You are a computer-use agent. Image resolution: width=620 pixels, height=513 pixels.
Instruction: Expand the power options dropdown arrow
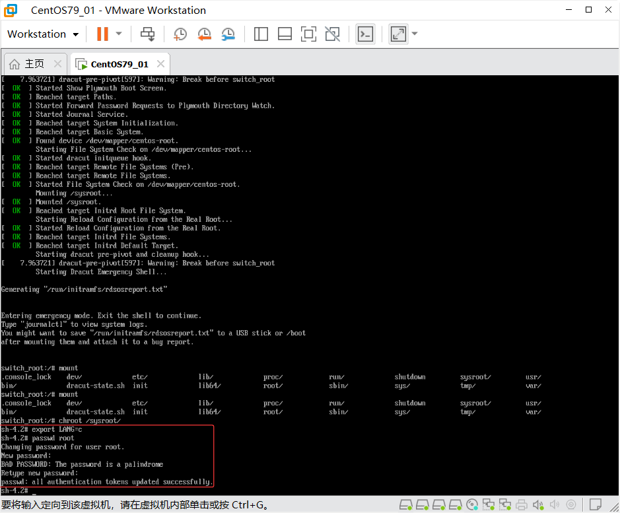(119, 34)
